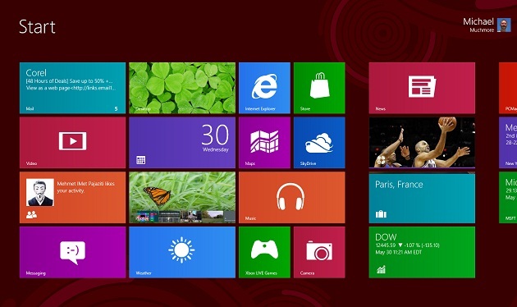
Task: Open the Maps tile
Action: pos(264,143)
